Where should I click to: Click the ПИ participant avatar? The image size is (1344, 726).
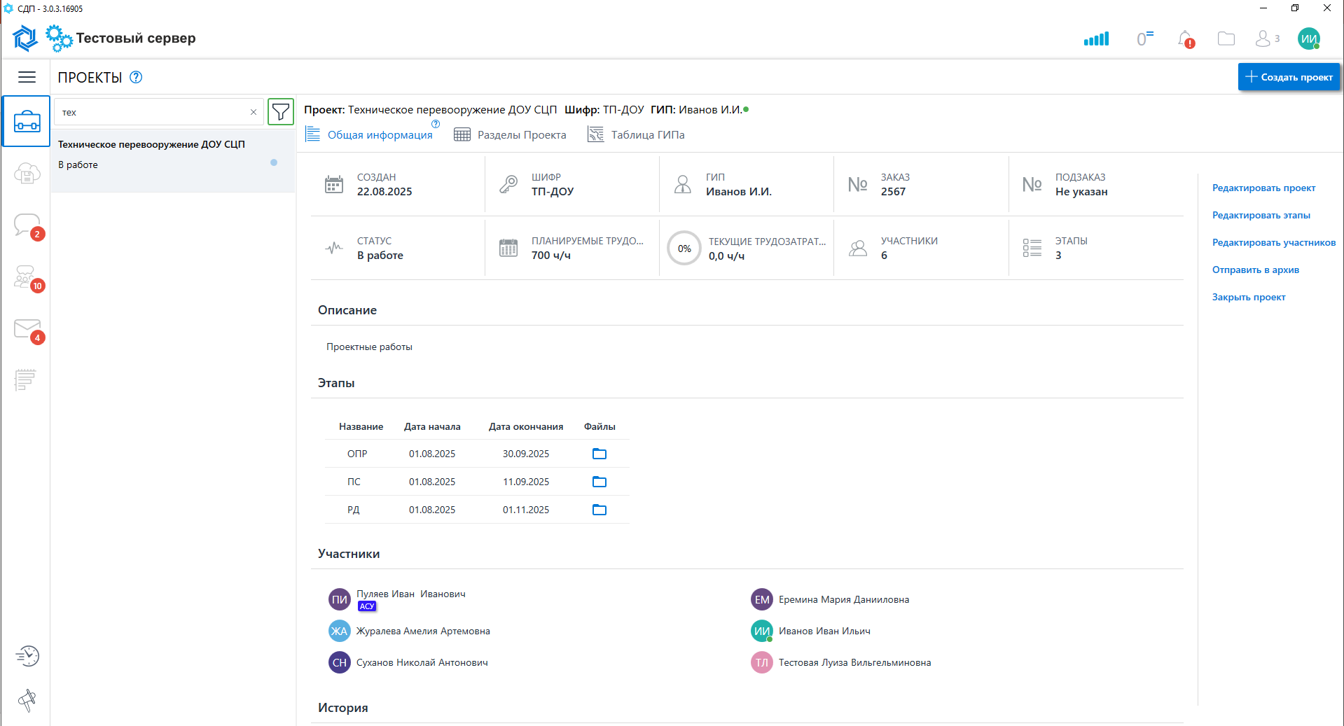click(340, 599)
